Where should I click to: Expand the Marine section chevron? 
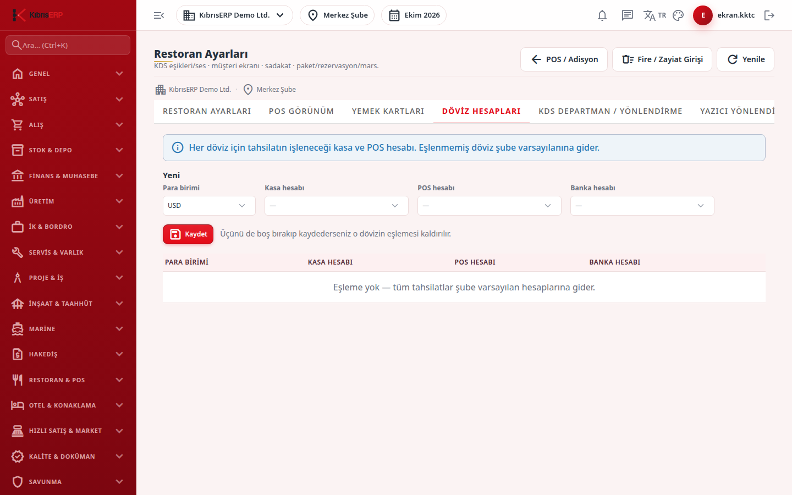[119, 329]
